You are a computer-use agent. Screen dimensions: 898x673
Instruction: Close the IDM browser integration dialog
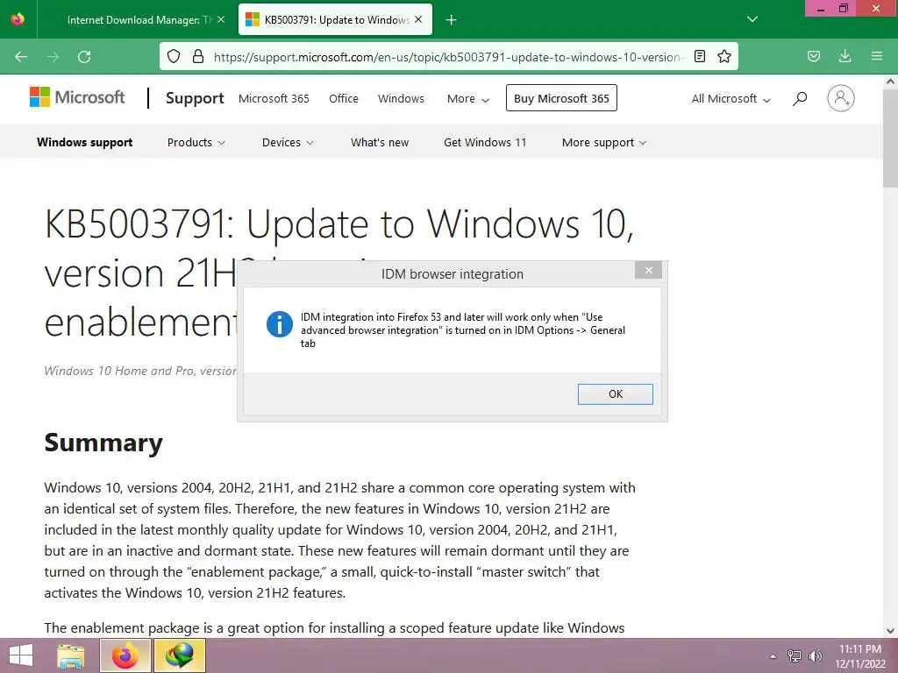tap(648, 270)
